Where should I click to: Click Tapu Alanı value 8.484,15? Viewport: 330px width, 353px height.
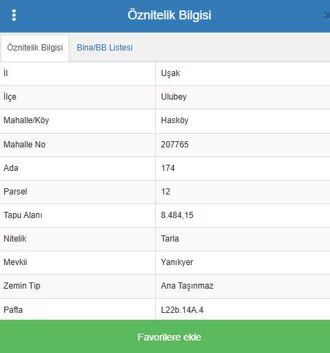[177, 215]
